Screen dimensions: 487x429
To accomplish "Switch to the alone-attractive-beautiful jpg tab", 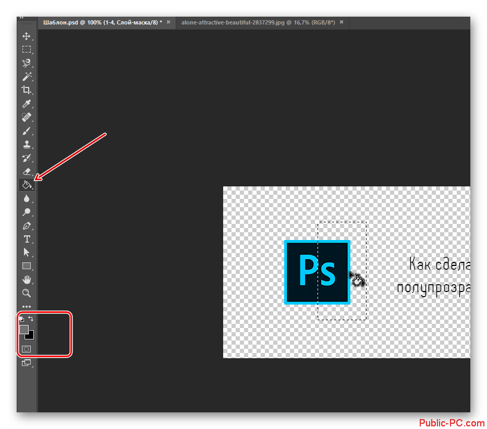I will (x=258, y=22).
